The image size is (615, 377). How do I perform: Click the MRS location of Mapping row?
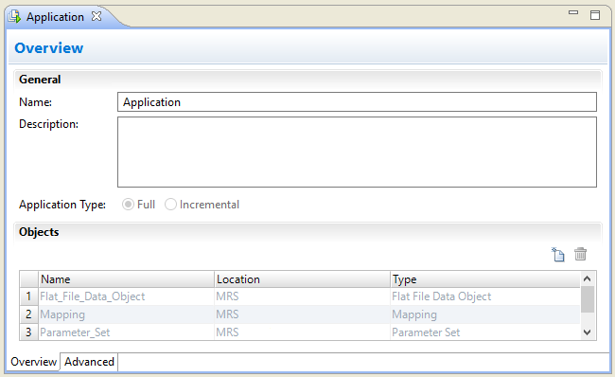pos(303,314)
